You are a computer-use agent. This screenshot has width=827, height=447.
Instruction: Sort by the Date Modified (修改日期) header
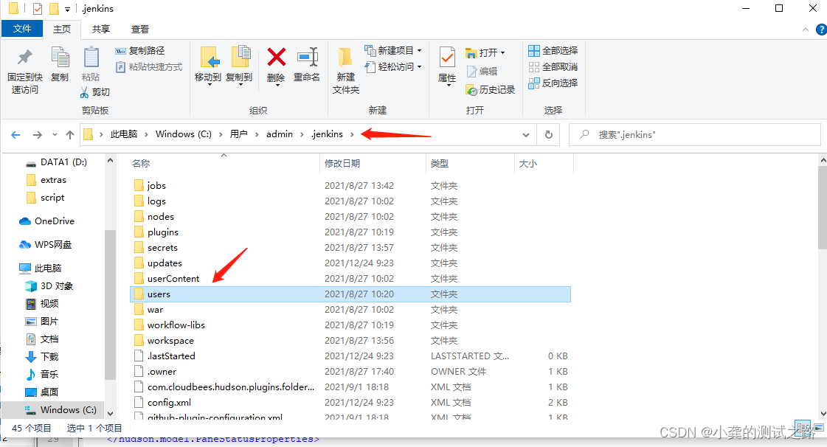pos(373,164)
